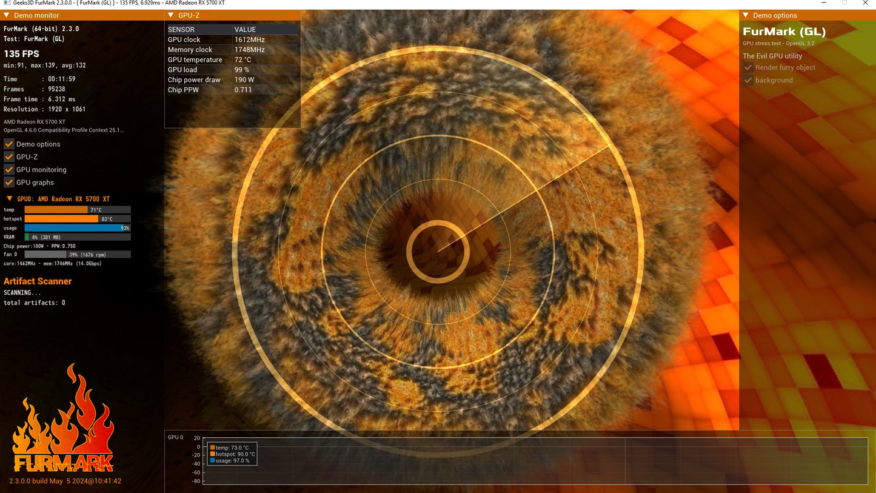Click the orange temp legend square in graph

(x=213, y=448)
